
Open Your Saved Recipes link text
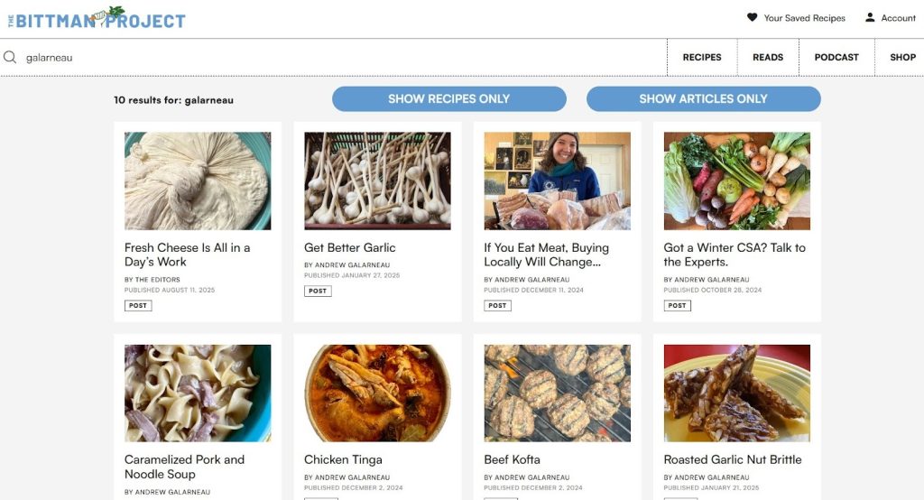pyautogui.click(x=804, y=18)
